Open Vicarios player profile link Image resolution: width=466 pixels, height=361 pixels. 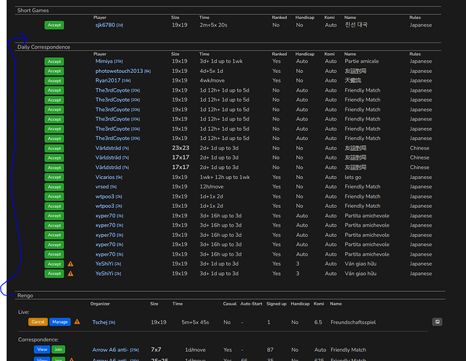[x=105, y=177]
